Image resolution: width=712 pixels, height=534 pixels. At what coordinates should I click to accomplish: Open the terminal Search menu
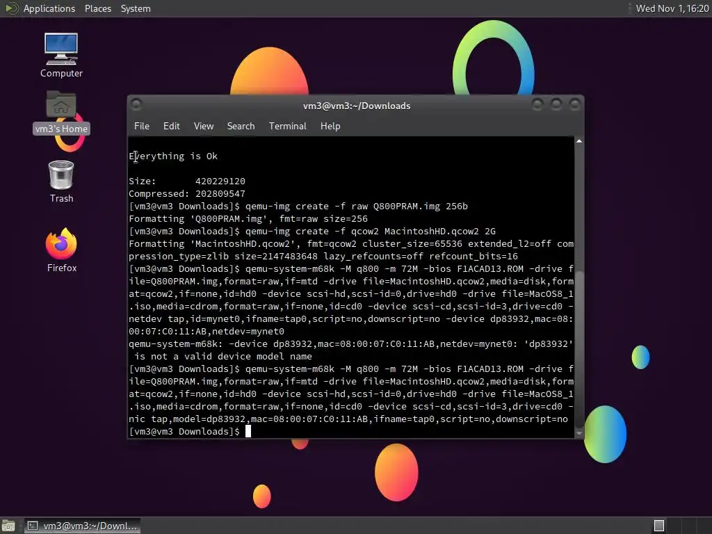coord(241,127)
